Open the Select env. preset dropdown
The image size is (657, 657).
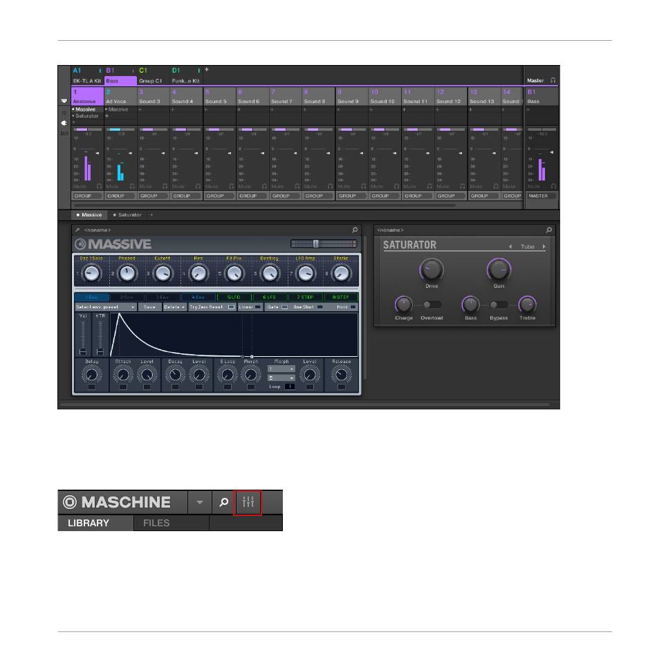[x=106, y=307]
